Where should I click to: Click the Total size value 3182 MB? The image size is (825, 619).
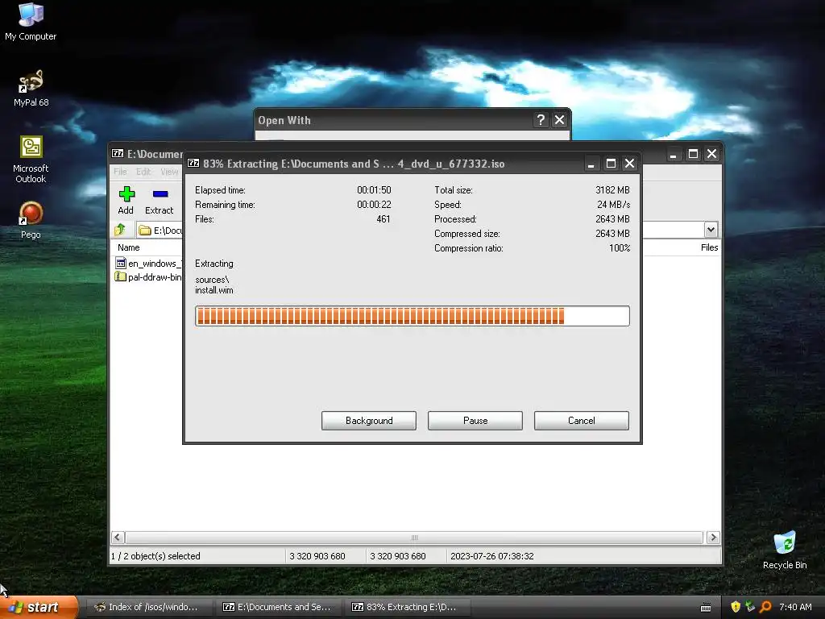tap(612, 190)
